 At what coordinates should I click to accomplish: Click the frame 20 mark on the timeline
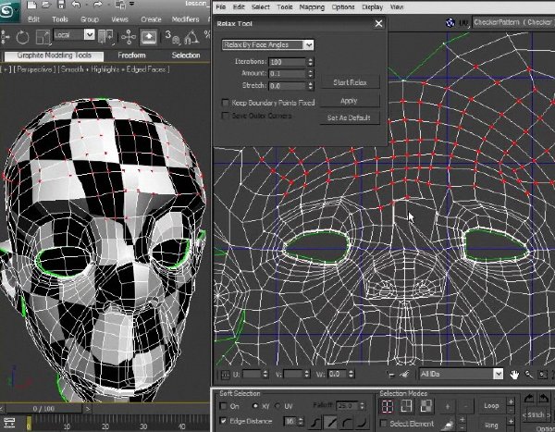(x=105, y=426)
